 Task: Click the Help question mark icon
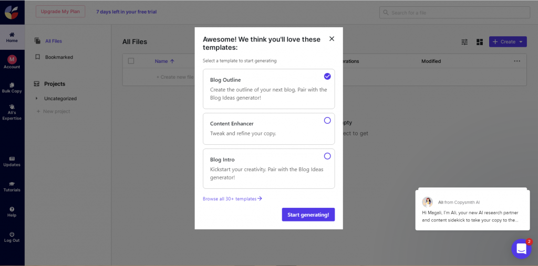(x=12, y=209)
